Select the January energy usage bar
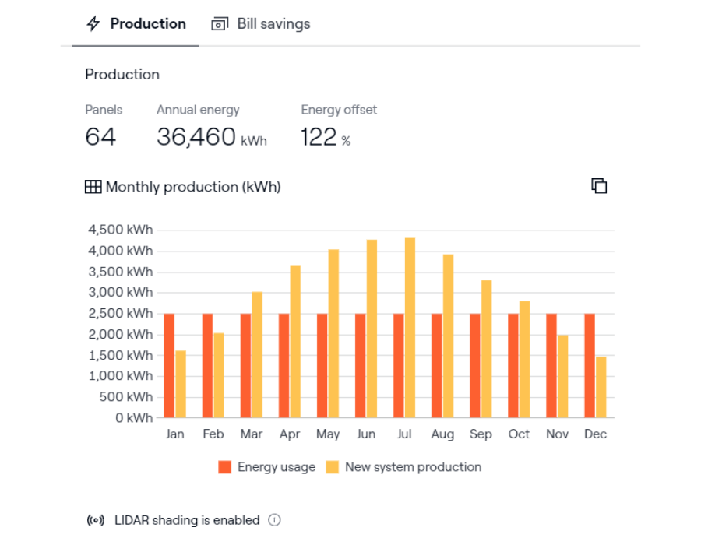The width and height of the screenshot is (701, 545). point(170,366)
